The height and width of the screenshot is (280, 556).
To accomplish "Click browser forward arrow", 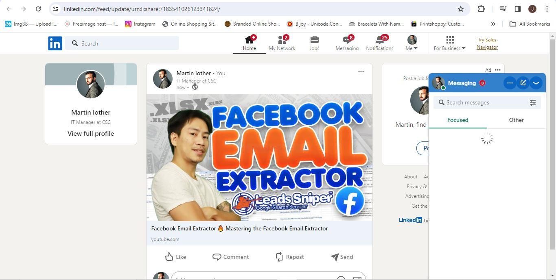I will (x=24, y=9).
